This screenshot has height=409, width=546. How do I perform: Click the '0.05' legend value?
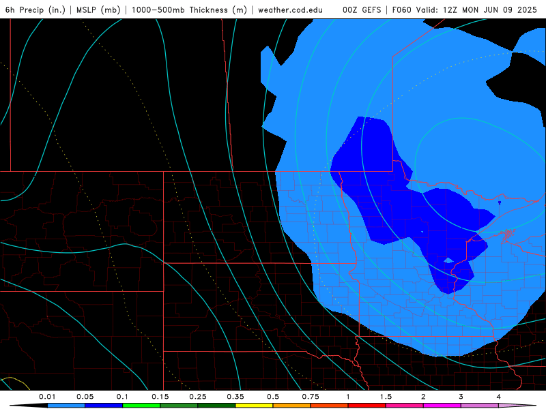pyautogui.click(x=85, y=397)
